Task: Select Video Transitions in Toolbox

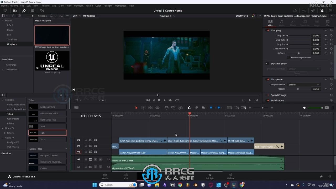Action: coord(16,104)
